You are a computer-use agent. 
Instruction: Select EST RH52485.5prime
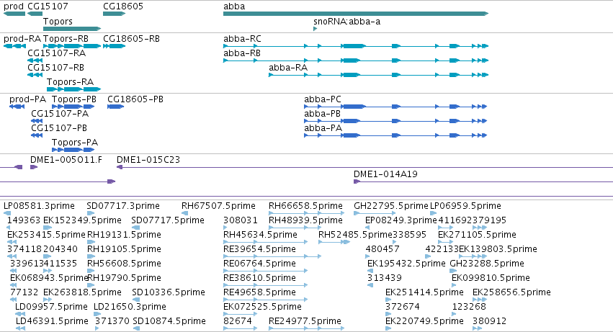pos(355,235)
